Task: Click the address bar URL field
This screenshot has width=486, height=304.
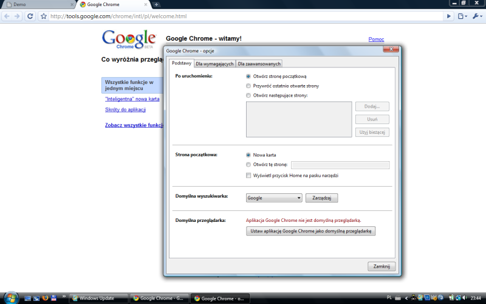Action: [x=245, y=16]
